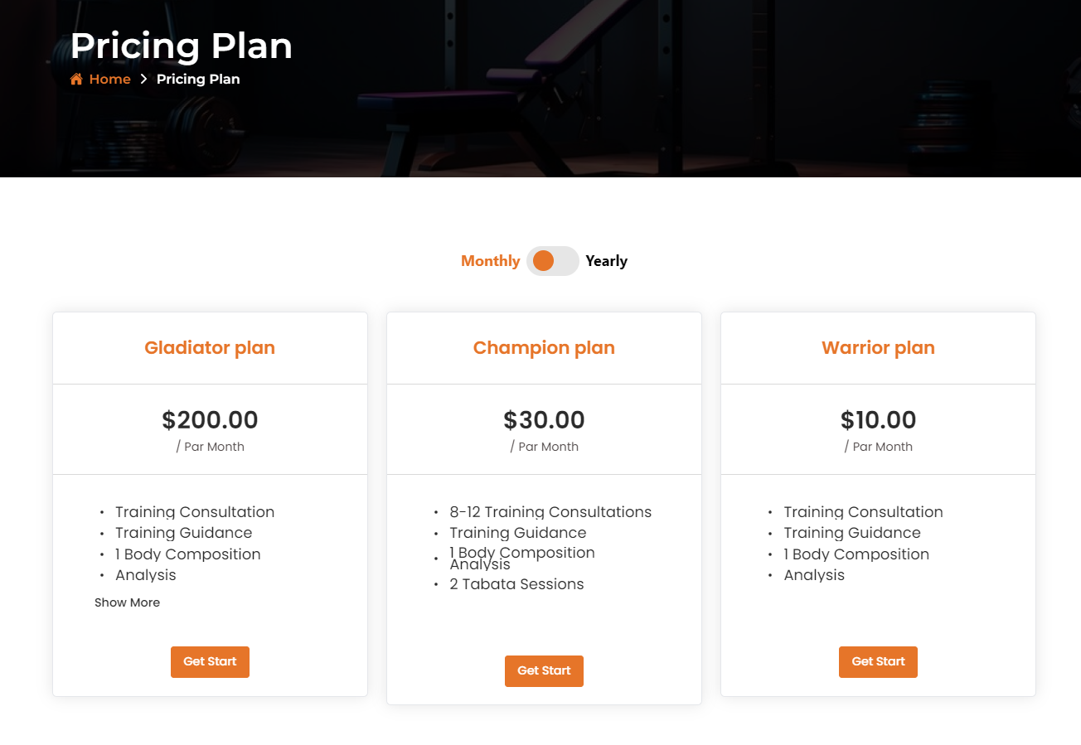
Task: Click Get Start on the Warrior plan
Action: pos(878,661)
